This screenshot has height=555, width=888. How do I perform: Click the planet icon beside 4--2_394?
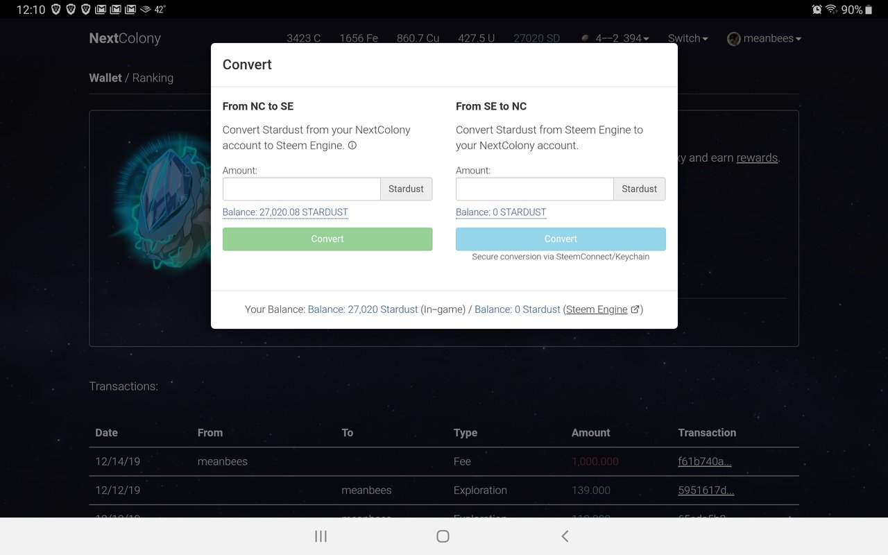click(586, 38)
